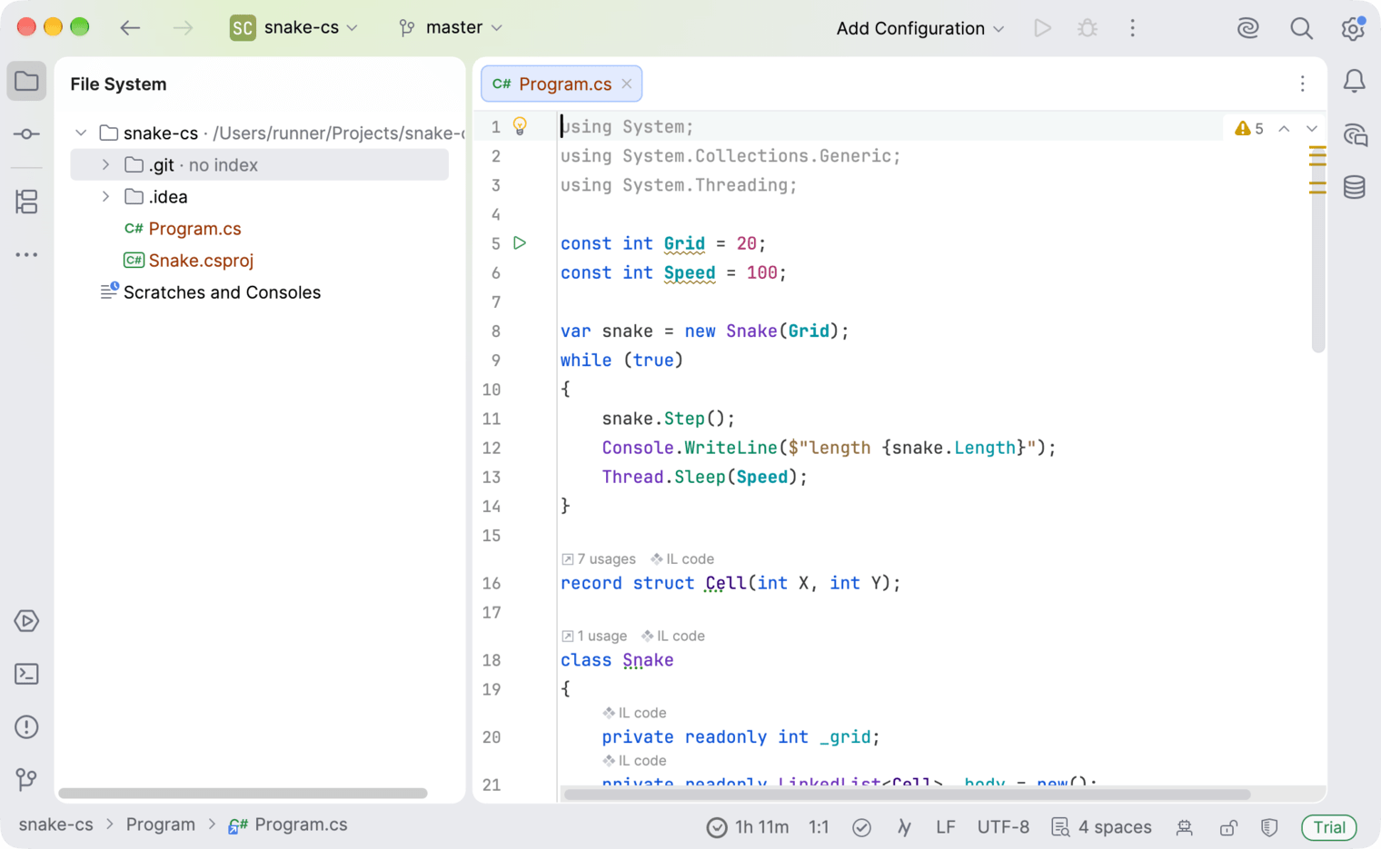Expand the .idea folder
The height and width of the screenshot is (849, 1381).
coord(105,197)
